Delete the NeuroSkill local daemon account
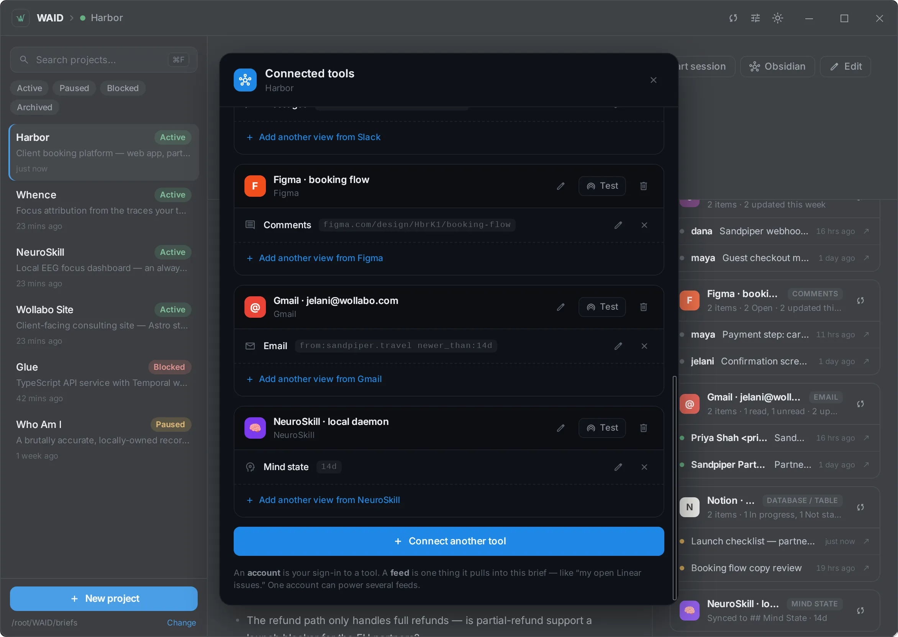898x637 pixels. tap(644, 428)
